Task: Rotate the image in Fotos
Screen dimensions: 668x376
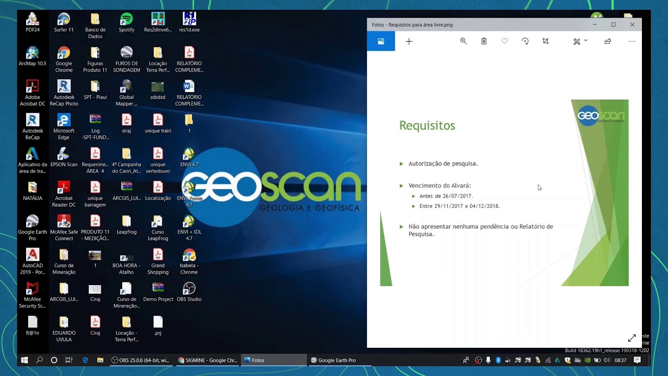Action: coord(525,41)
